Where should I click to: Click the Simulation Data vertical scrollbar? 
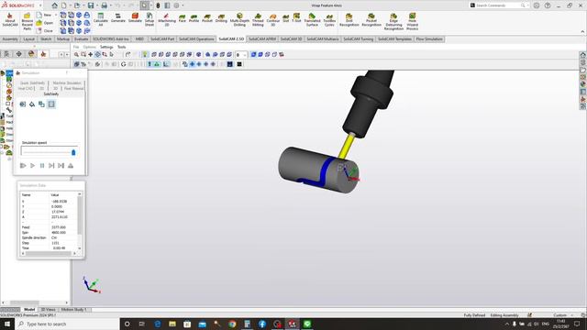point(80,221)
